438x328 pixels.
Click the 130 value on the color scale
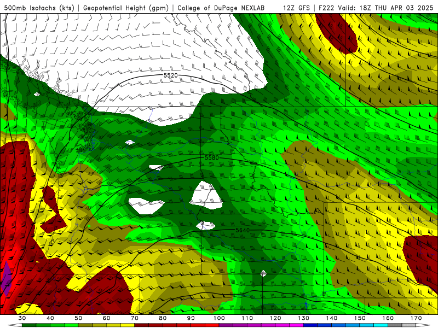[x=304, y=318]
